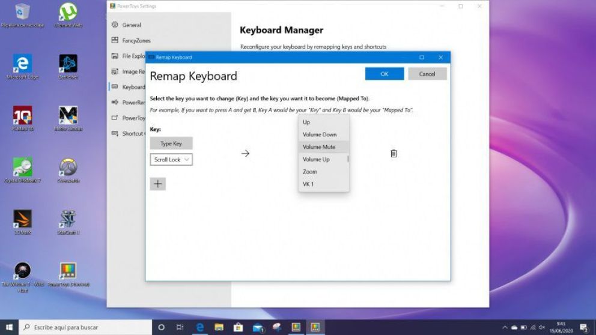596x335 pixels.
Task: Open File Explorer from the taskbar
Action: (219, 327)
